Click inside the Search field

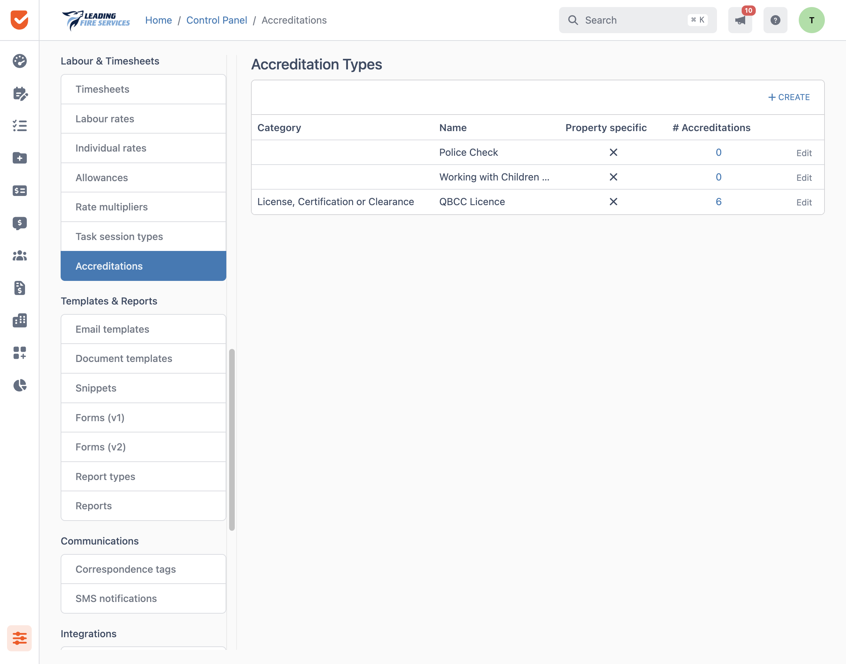(x=638, y=20)
